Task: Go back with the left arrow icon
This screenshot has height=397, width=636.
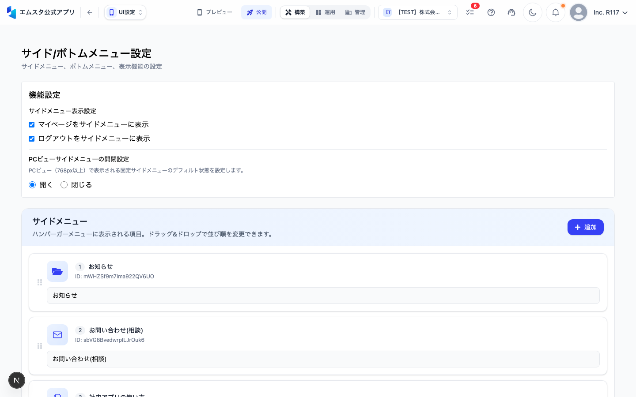Action: pos(90,12)
